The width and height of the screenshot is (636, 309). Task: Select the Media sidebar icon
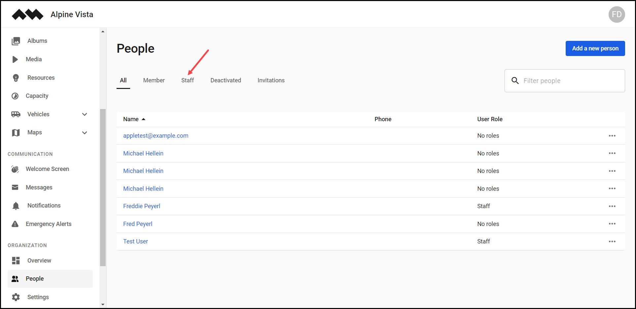click(34, 59)
